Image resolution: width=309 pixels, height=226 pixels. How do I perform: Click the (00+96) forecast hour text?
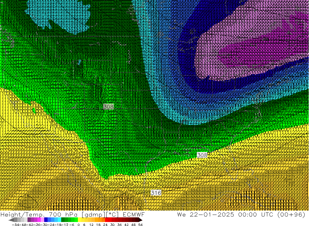point(291,215)
